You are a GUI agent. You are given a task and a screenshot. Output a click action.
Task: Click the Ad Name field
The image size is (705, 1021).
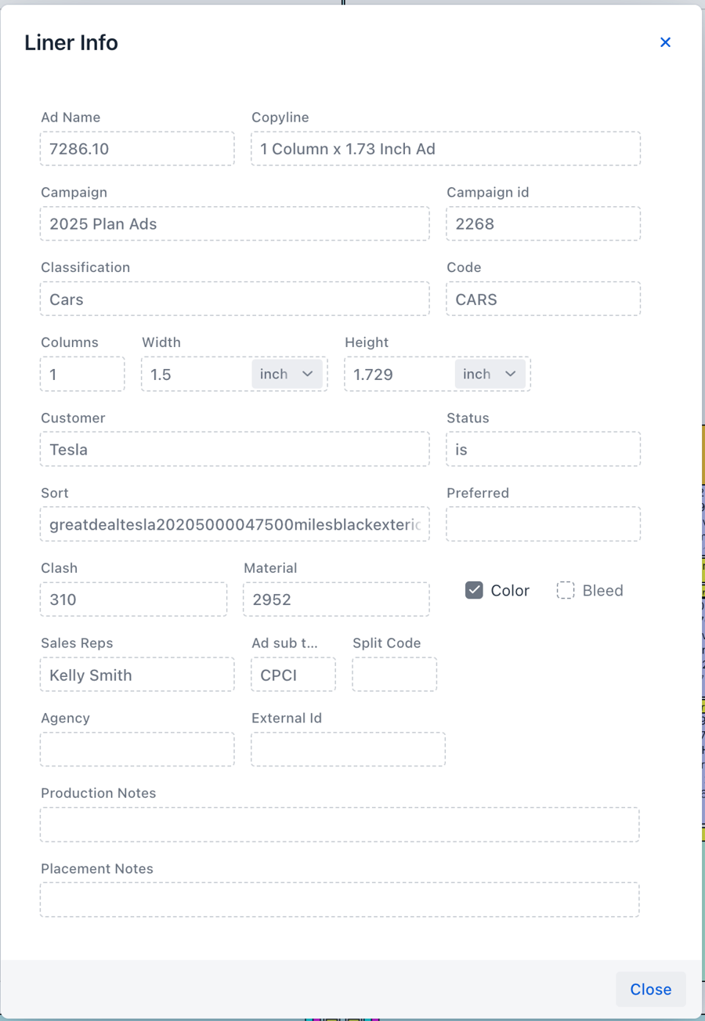coord(137,149)
